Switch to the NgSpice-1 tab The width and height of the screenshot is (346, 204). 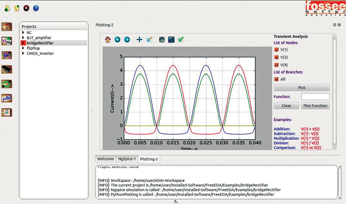pyautogui.click(x=127, y=159)
